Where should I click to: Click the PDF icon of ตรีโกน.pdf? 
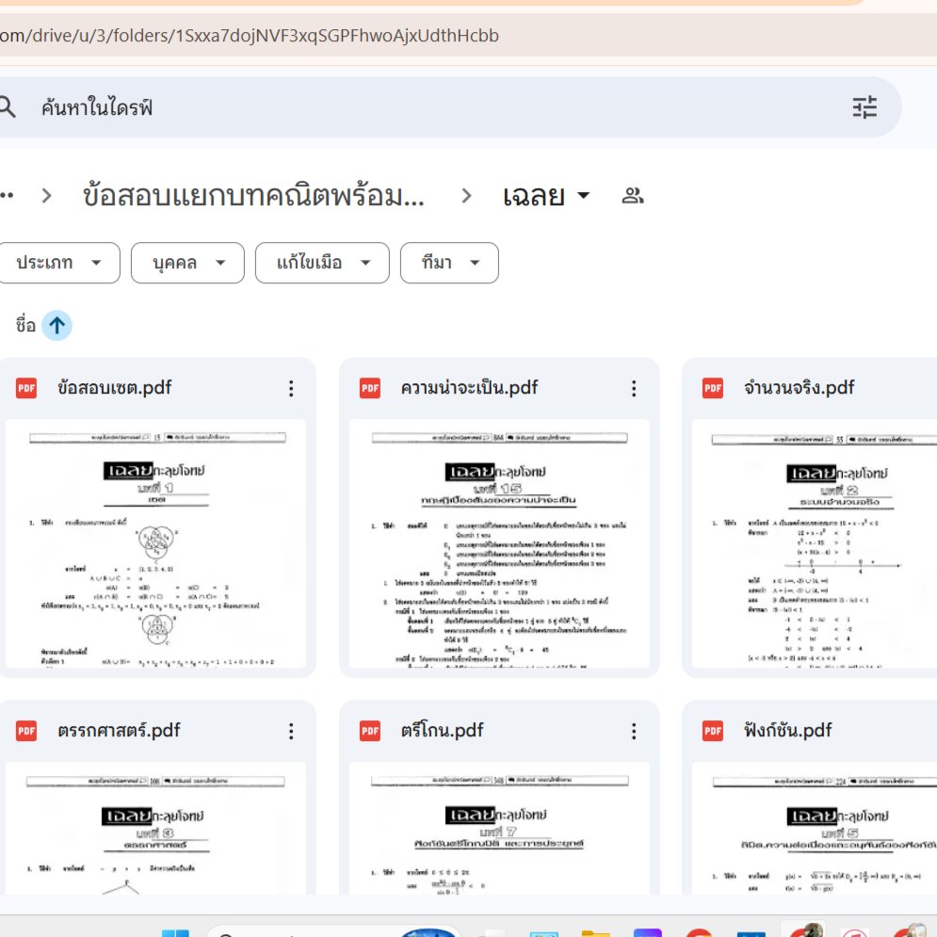coord(370,731)
